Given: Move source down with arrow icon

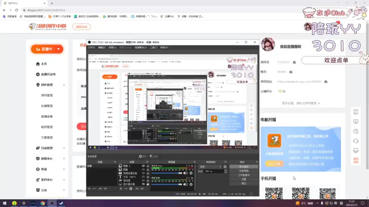Looking at the screenshot, I should tap(142, 189).
